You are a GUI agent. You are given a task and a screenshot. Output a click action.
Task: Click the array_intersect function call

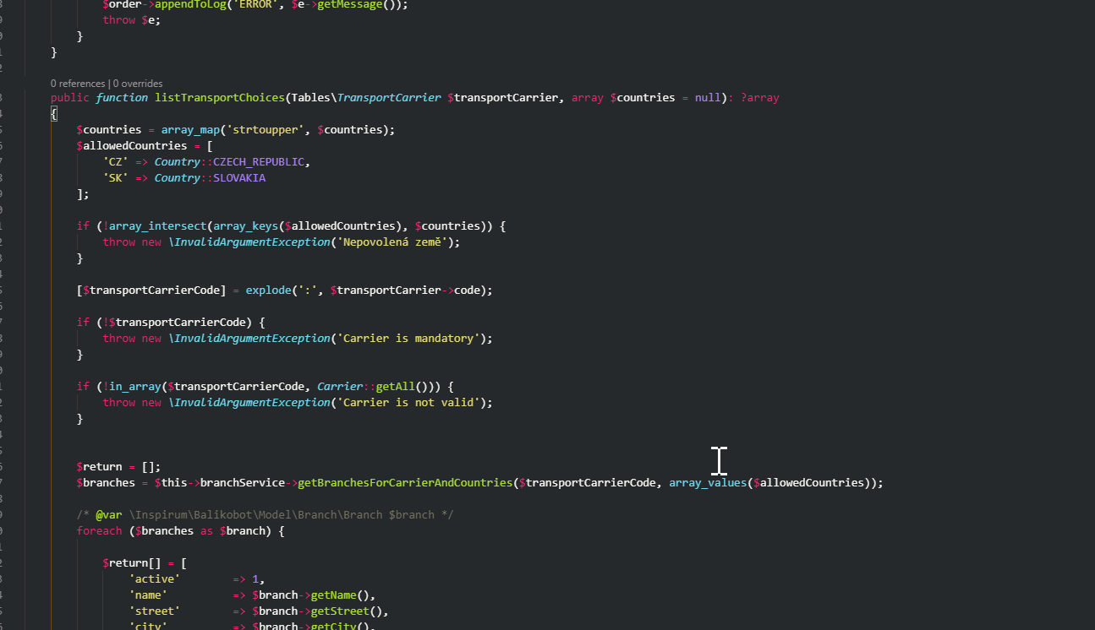tap(157, 226)
